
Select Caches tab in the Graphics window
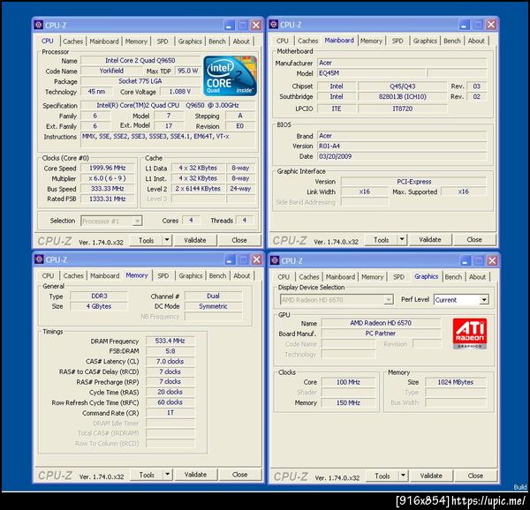(x=309, y=277)
